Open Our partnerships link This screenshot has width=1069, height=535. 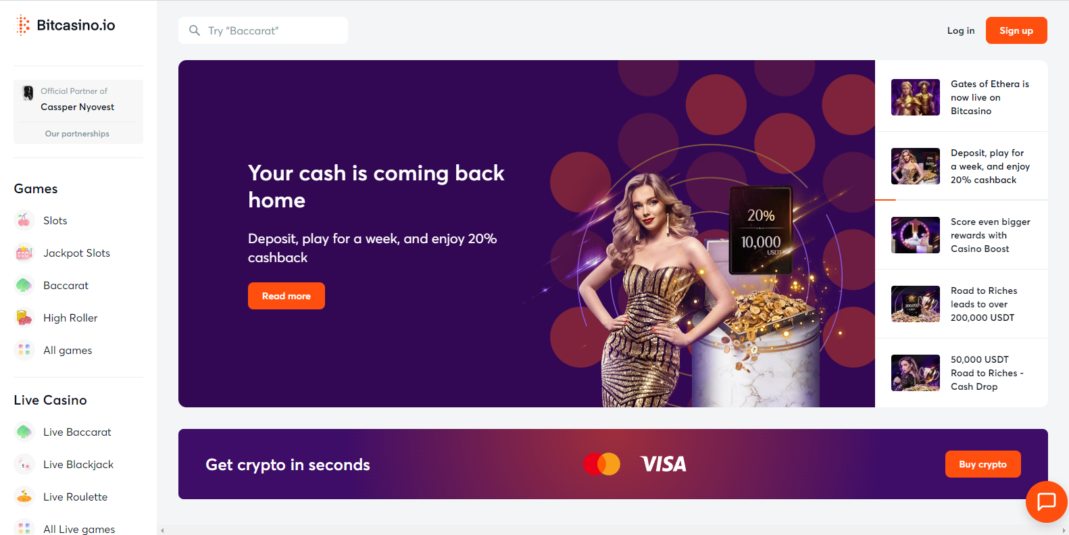(77, 134)
